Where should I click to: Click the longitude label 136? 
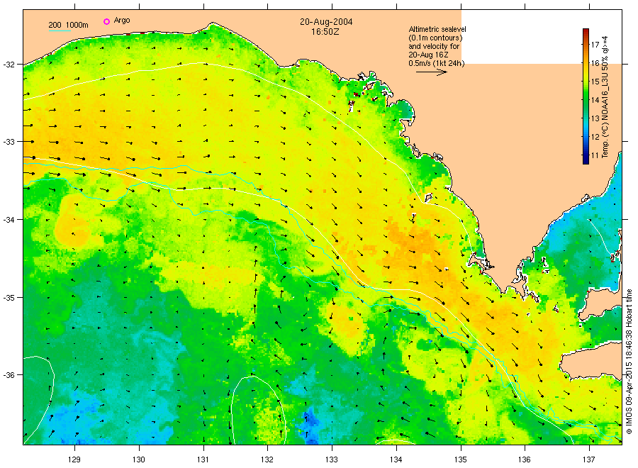coord(525,460)
